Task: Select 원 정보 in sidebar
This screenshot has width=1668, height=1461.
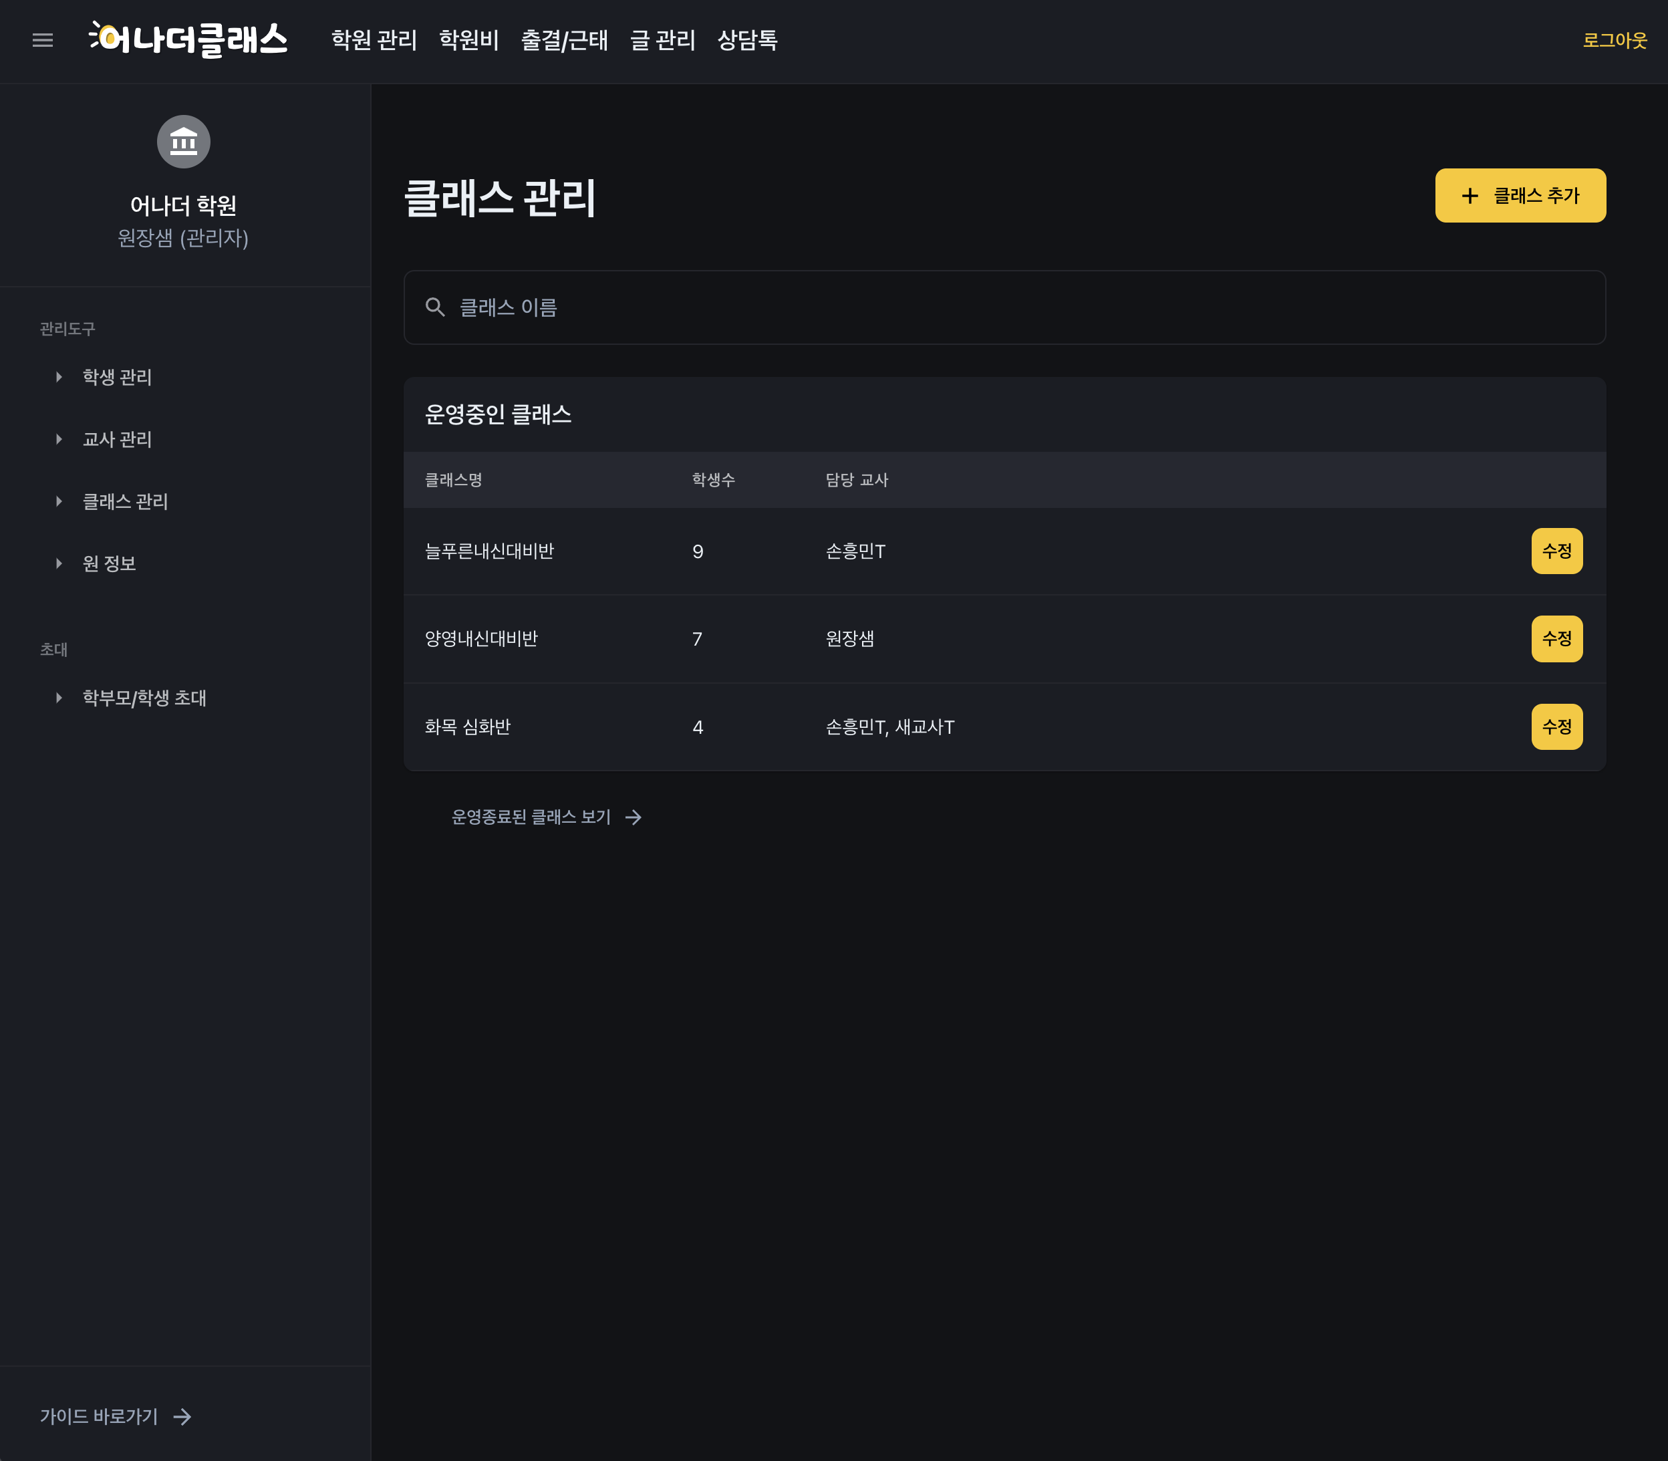Action: pyautogui.click(x=109, y=563)
